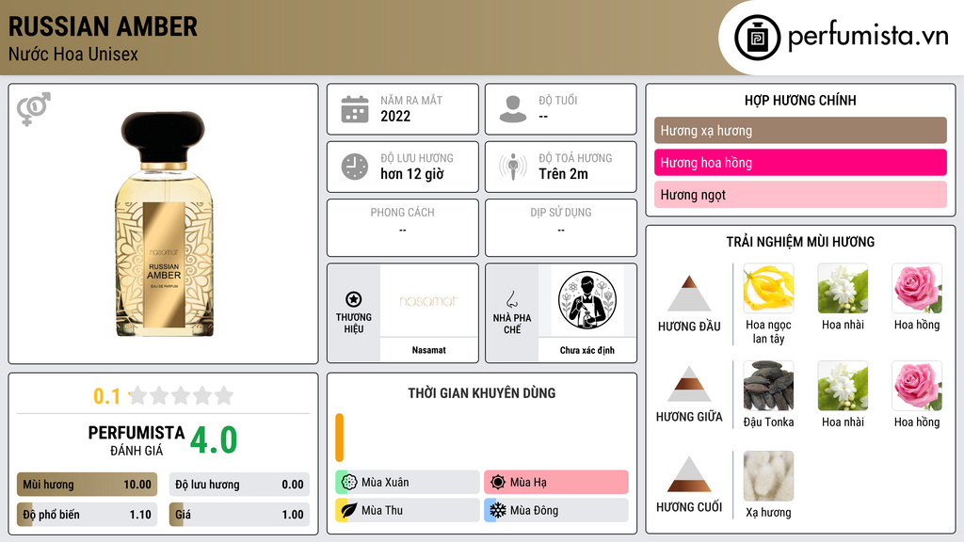Click the 2022 release year value
The width and height of the screenshot is (964, 542).
click(x=395, y=116)
